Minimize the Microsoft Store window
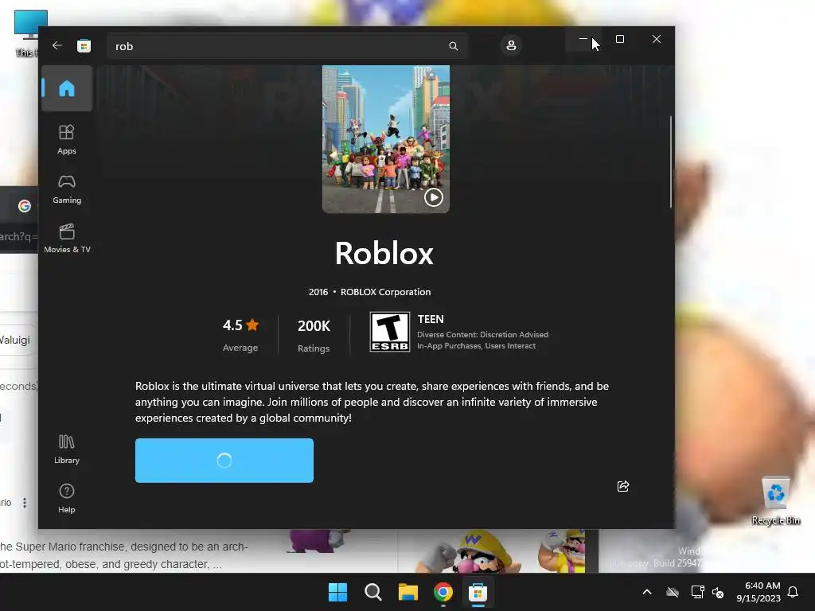 click(x=583, y=39)
